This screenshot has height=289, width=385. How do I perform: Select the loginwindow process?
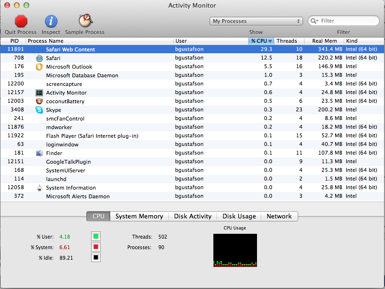tap(193, 144)
